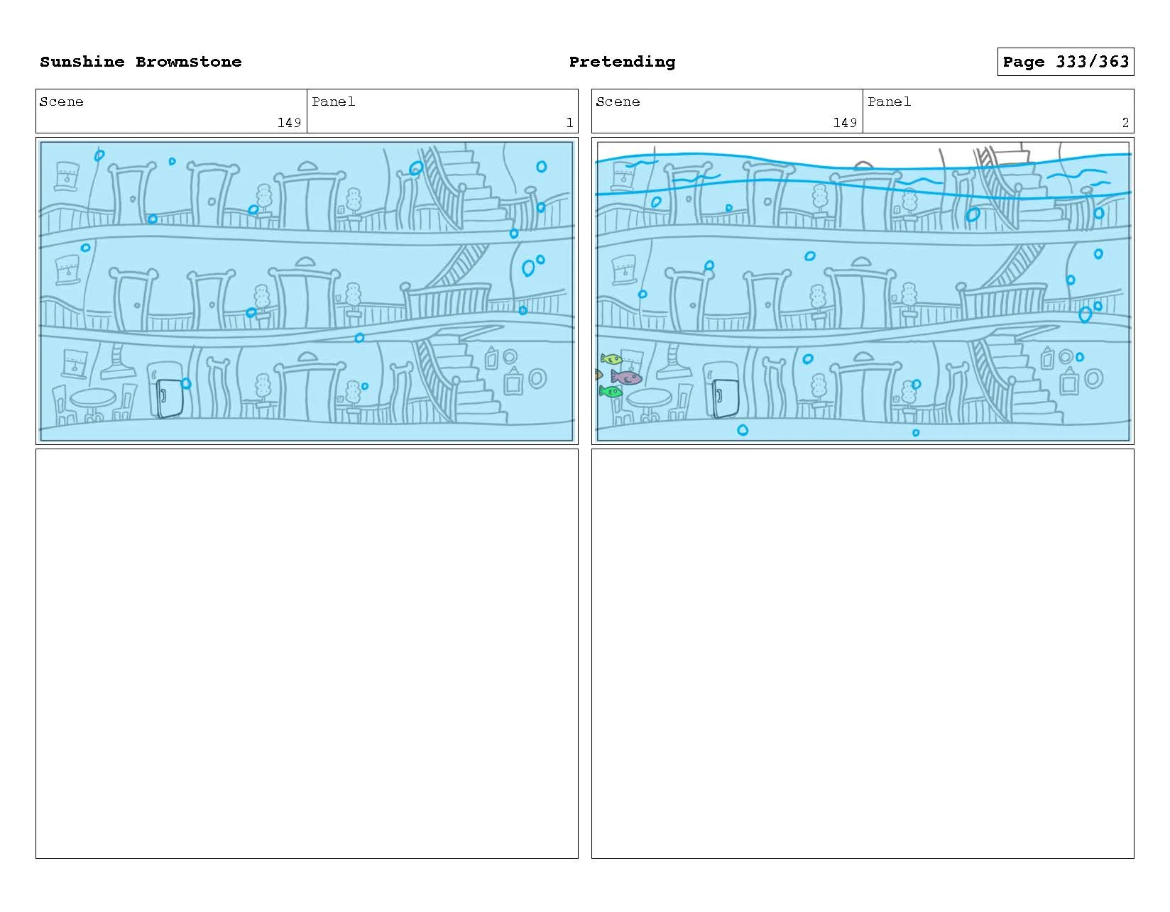1170x912 pixels.
Task: Click the yellow-green fish in panel 2
Action: coord(611,359)
